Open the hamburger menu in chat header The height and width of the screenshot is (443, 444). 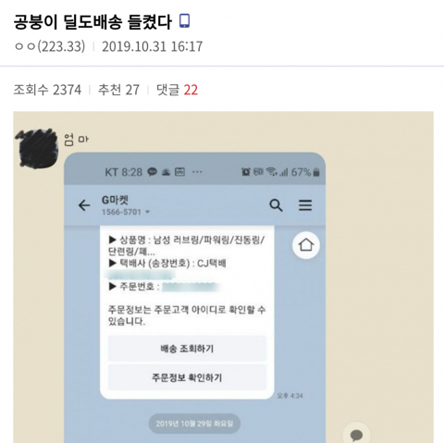pos(305,205)
